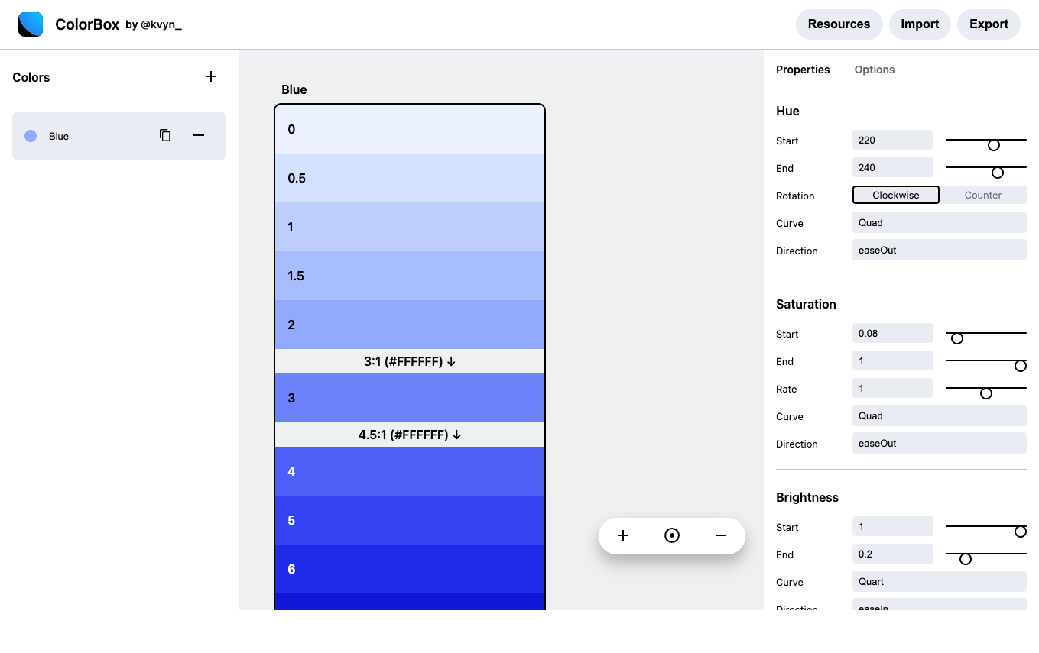Open the Saturation Direction dropdown showing easeOut

pyautogui.click(x=939, y=443)
